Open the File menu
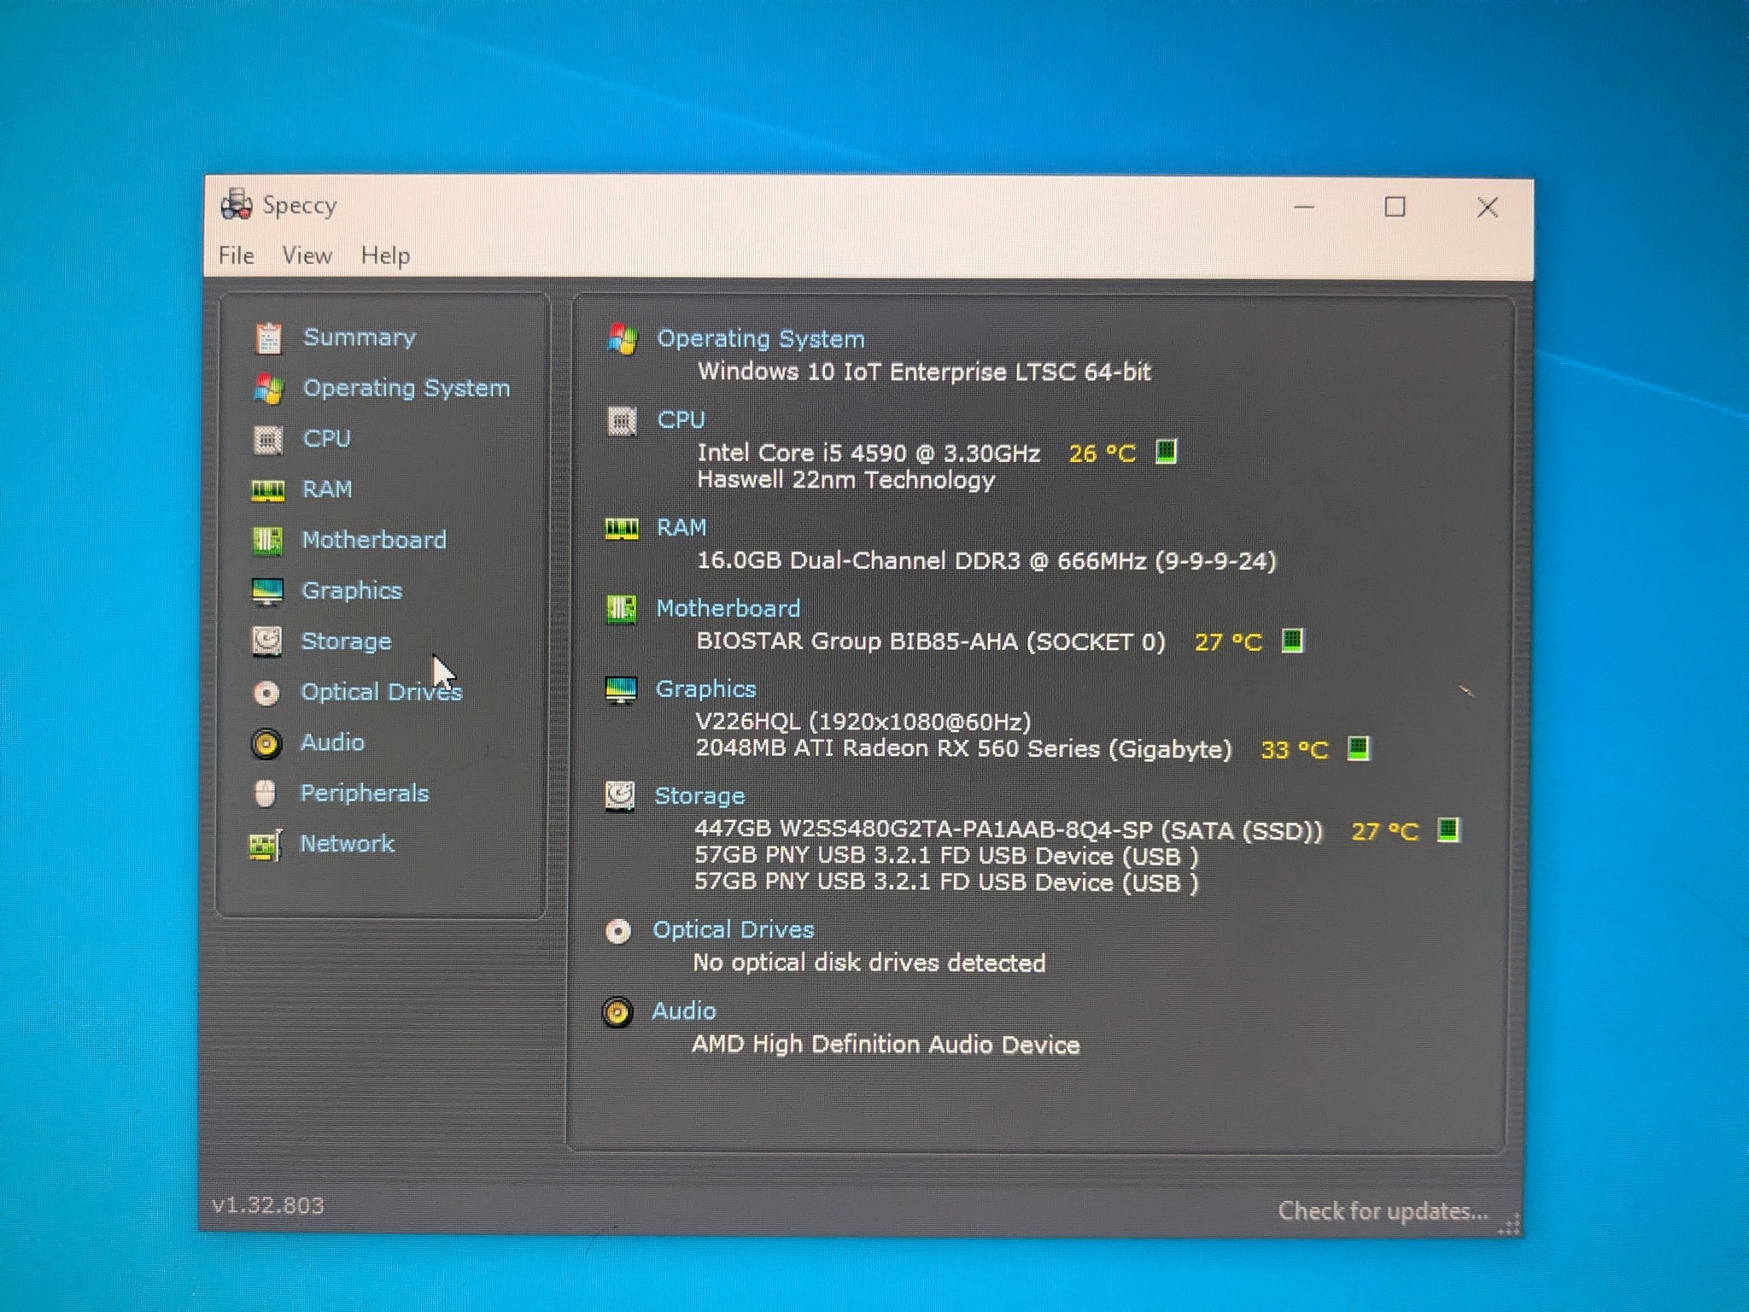The width and height of the screenshot is (1749, 1312). pos(237,255)
